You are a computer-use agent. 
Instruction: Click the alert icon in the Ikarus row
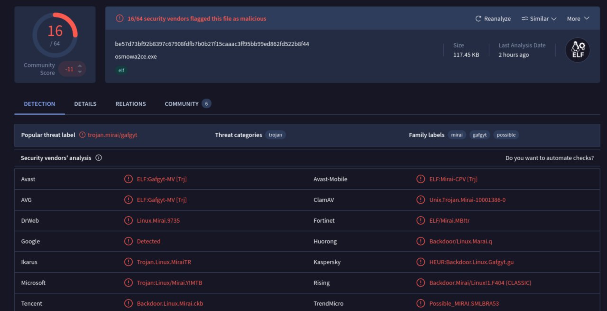coord(129,262)
